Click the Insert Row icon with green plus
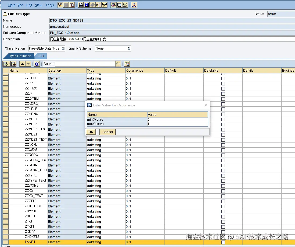Screen dimensions: 295x247 tap(5, 64)
